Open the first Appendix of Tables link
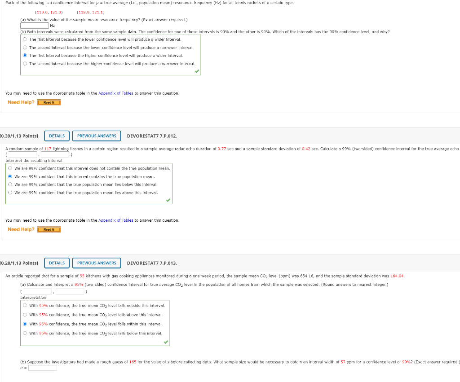 pyautogui.click(x=115, y=93)
